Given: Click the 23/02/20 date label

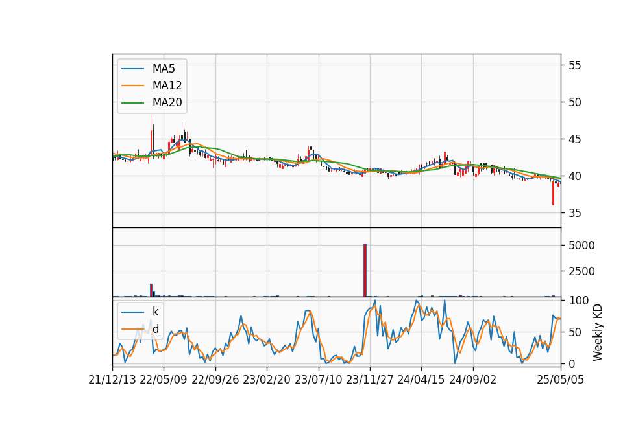Looking at the screenshot, I should click(x=267, y=380).
